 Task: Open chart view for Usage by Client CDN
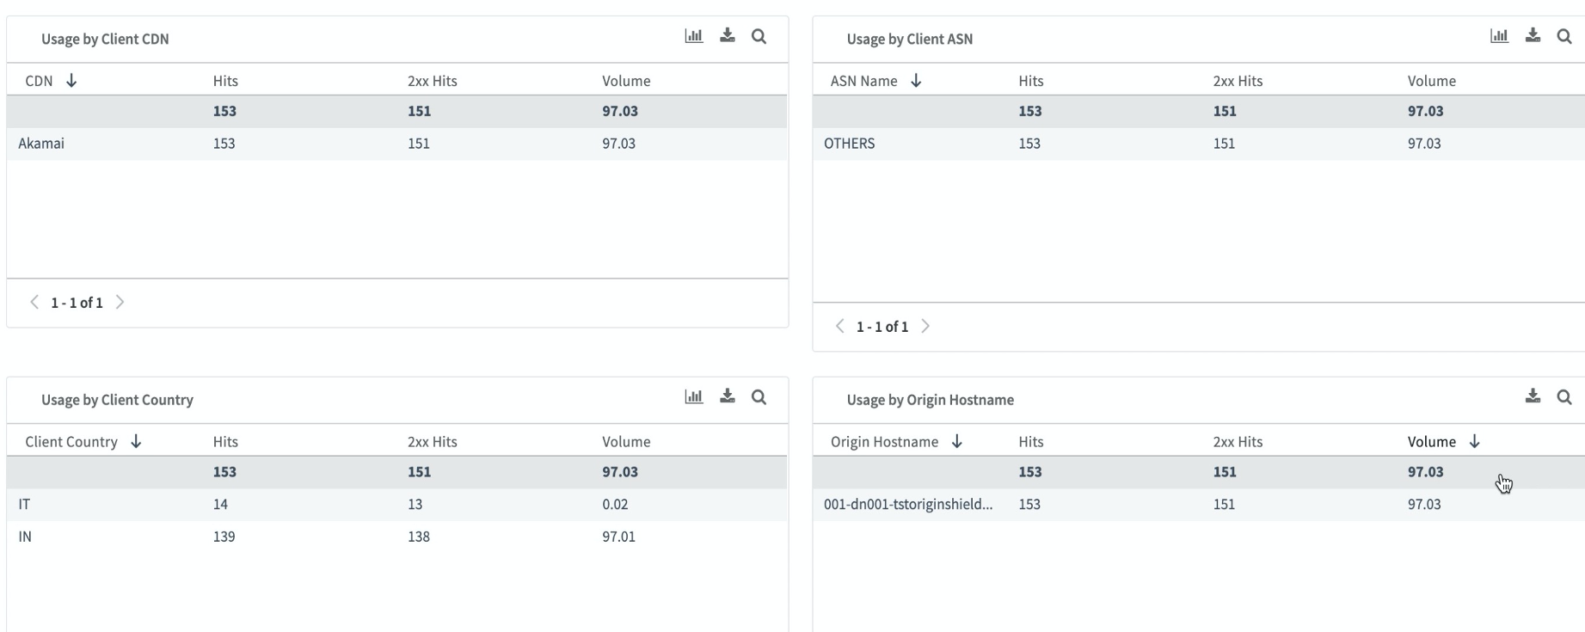pos(693,36)
